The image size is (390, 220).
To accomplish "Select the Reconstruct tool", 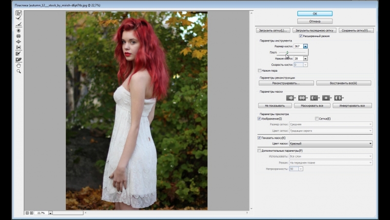I will pos(19,18).
